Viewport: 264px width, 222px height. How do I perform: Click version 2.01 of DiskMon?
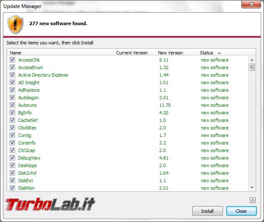tap(164, 188)
